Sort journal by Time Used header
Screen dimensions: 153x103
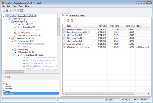coord(127,26)
